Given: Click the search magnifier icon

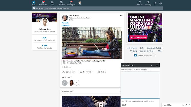Looking at the screenshot, I should [34, 8].
